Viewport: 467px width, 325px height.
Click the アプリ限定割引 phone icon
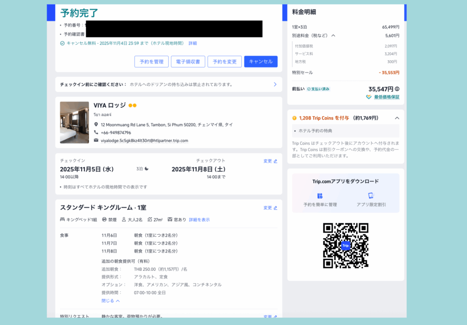point(371,196)
